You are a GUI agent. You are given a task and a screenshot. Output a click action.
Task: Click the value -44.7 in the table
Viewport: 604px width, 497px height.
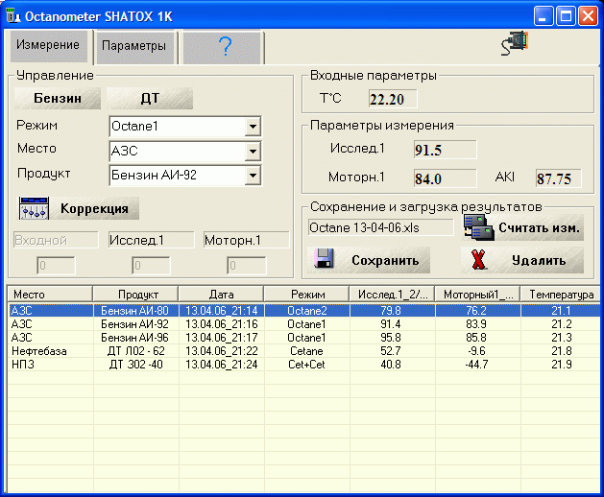click(x=476, y=365)
